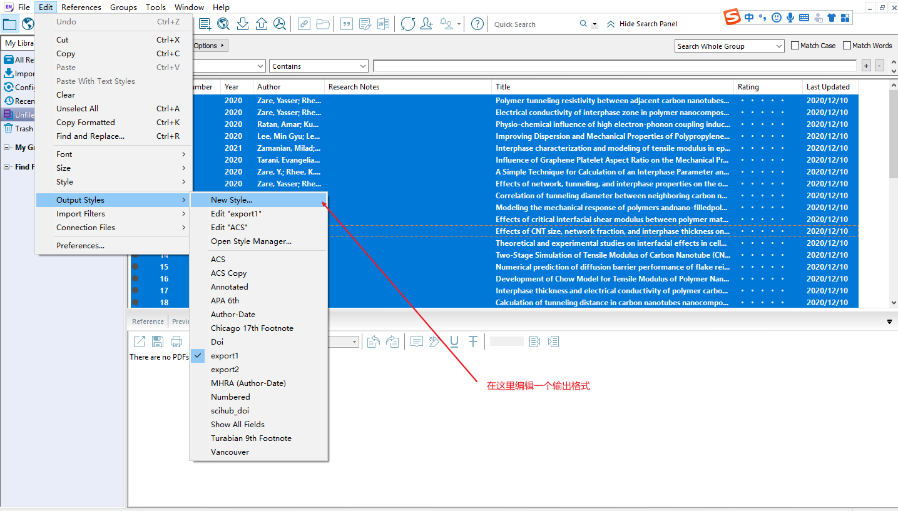898x511 pixels.
Task: Click the Online Search globe icon
Action: (223, 24)
